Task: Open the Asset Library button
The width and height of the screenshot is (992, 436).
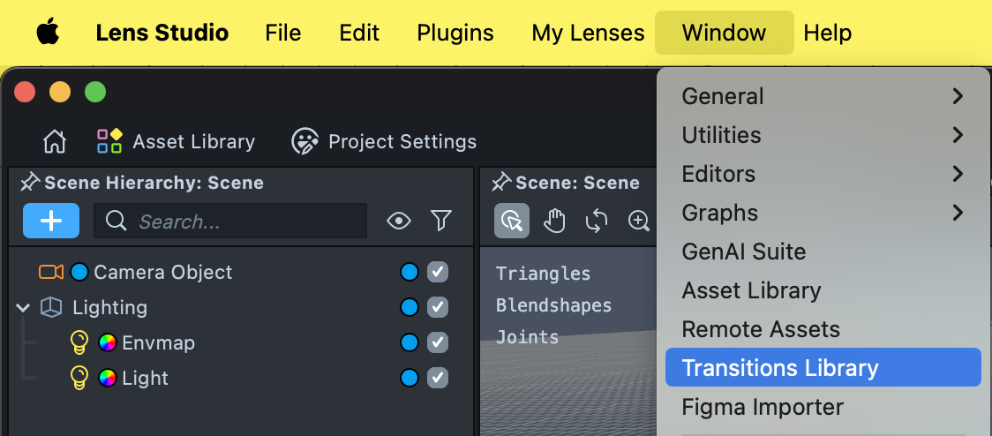Action: coord(176,141)
